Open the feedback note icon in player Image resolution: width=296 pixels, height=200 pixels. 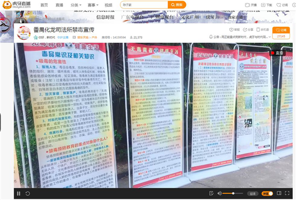212,193
